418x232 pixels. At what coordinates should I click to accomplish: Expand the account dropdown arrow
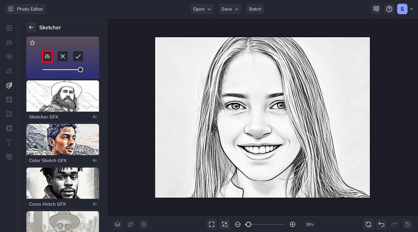pos(412,9)
